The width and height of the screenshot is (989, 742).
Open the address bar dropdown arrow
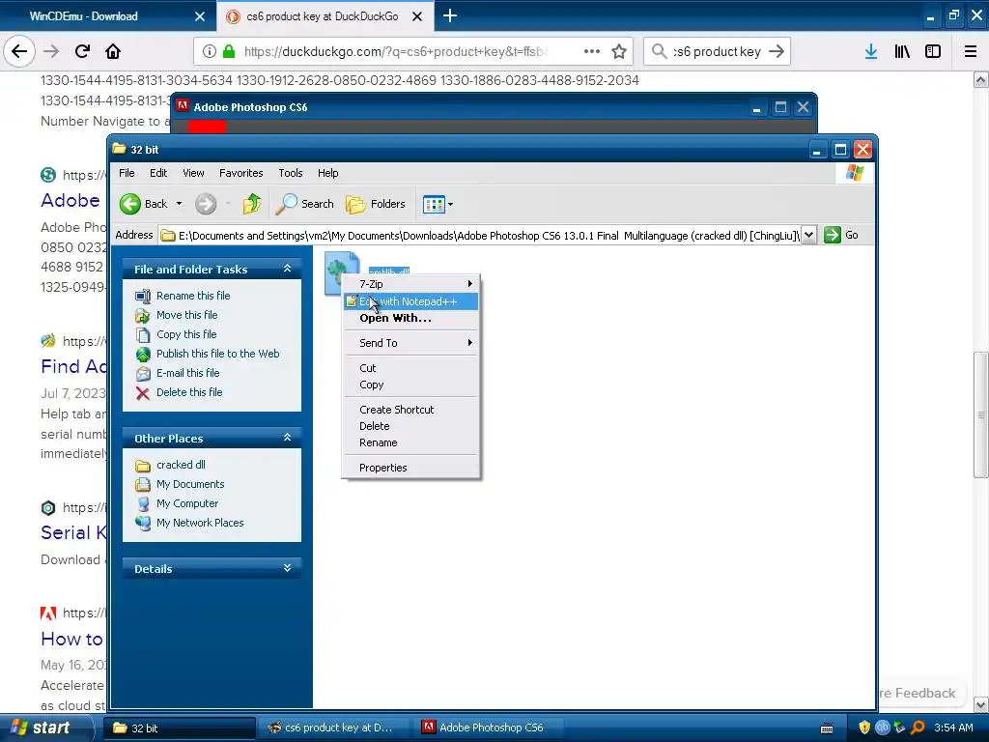(x=808, y=235)
